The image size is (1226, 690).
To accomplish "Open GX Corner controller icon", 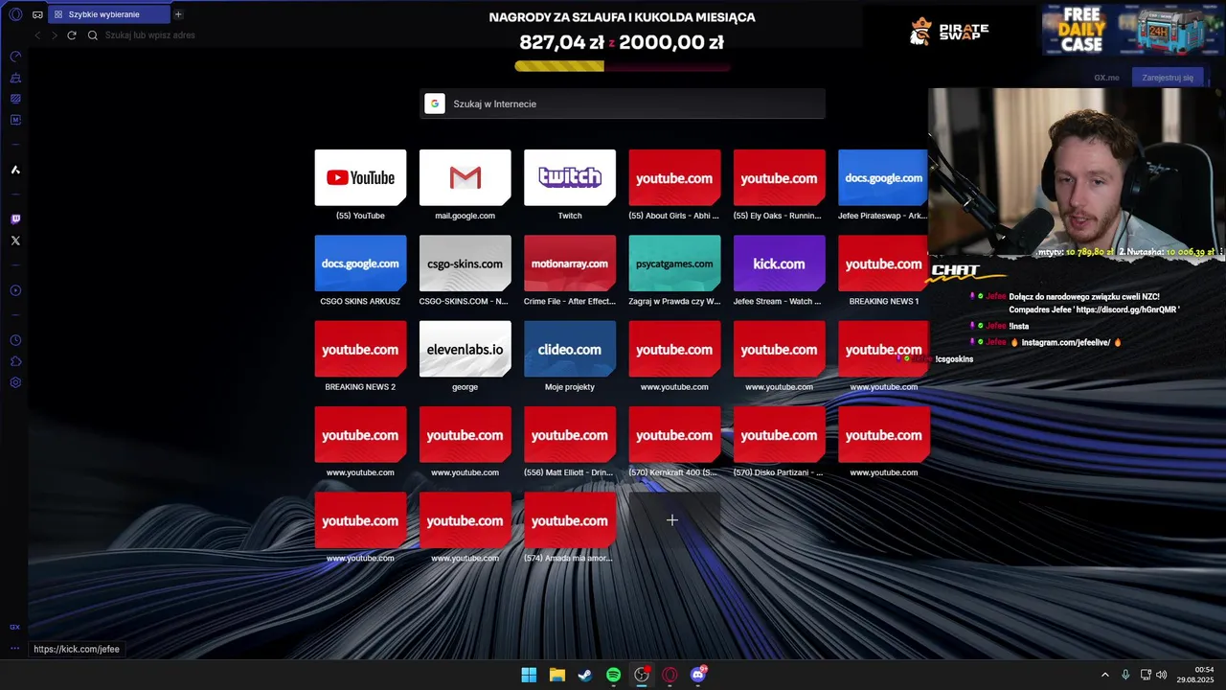I will (x=37, y=14).
